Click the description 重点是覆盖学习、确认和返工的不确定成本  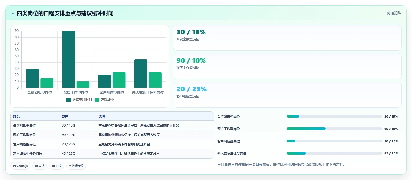click(129, 154)
